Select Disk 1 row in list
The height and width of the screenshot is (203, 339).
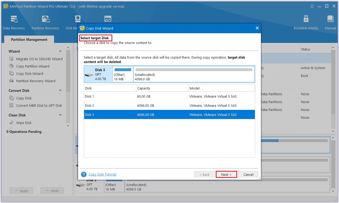169,96
